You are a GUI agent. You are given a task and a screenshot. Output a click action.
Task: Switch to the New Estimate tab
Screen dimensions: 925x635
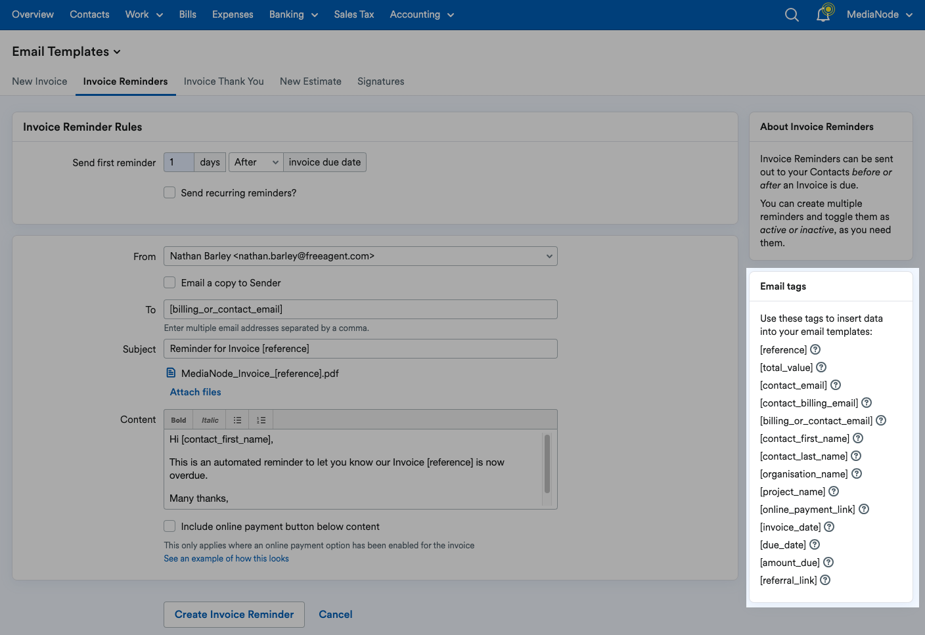point(311,81)
